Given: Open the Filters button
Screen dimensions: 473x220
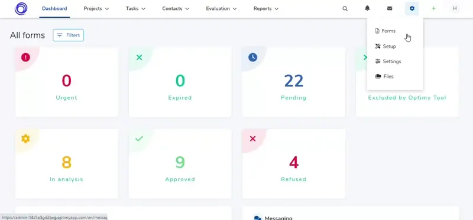Looking at the screenshot, I should pos(69,35).
